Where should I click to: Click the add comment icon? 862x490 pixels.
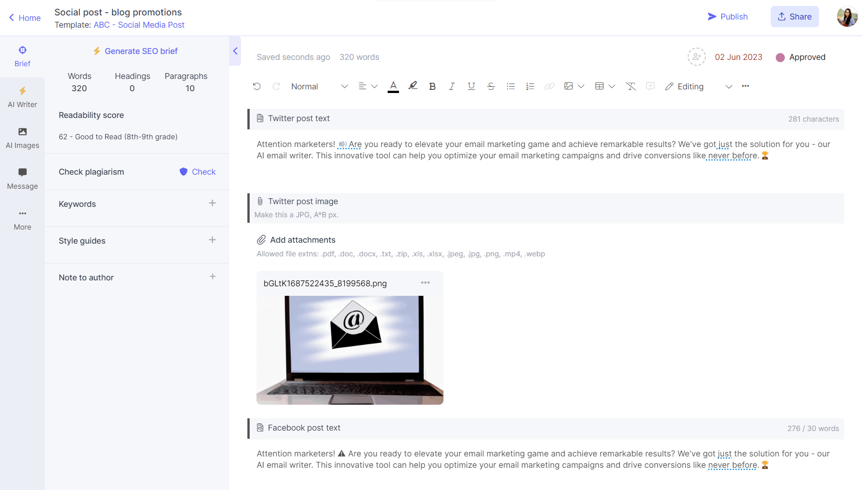click(x=650, y=86)
